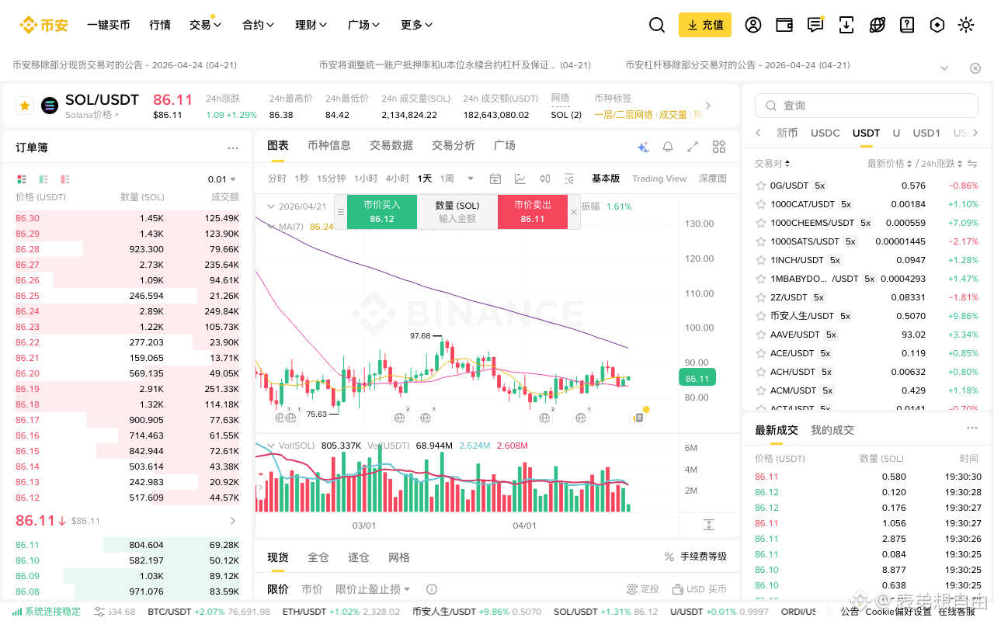Switch to 交易数据 tab
Screen dimensions: 994x621
click(x=391, y=145)
